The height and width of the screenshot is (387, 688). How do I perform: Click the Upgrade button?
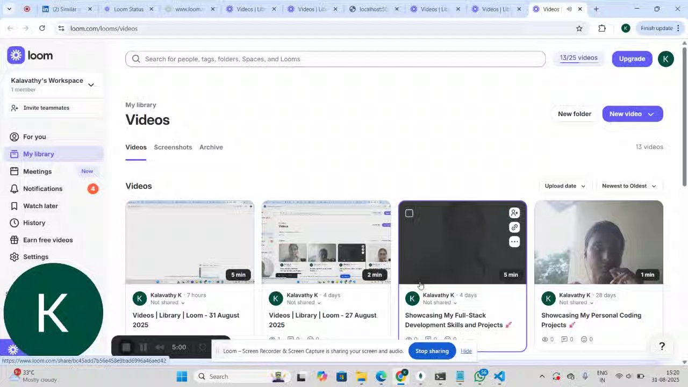632,59
